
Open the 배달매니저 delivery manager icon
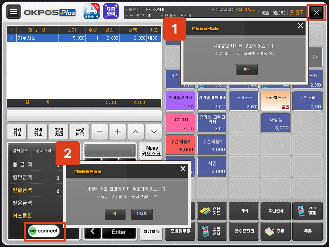click(91, 11)
